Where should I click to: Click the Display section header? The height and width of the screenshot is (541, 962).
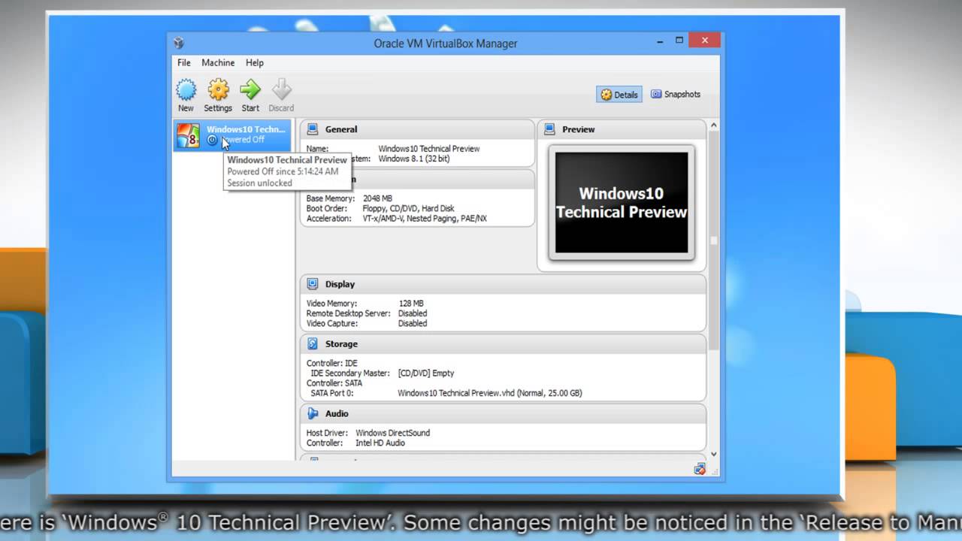[503, 284]
